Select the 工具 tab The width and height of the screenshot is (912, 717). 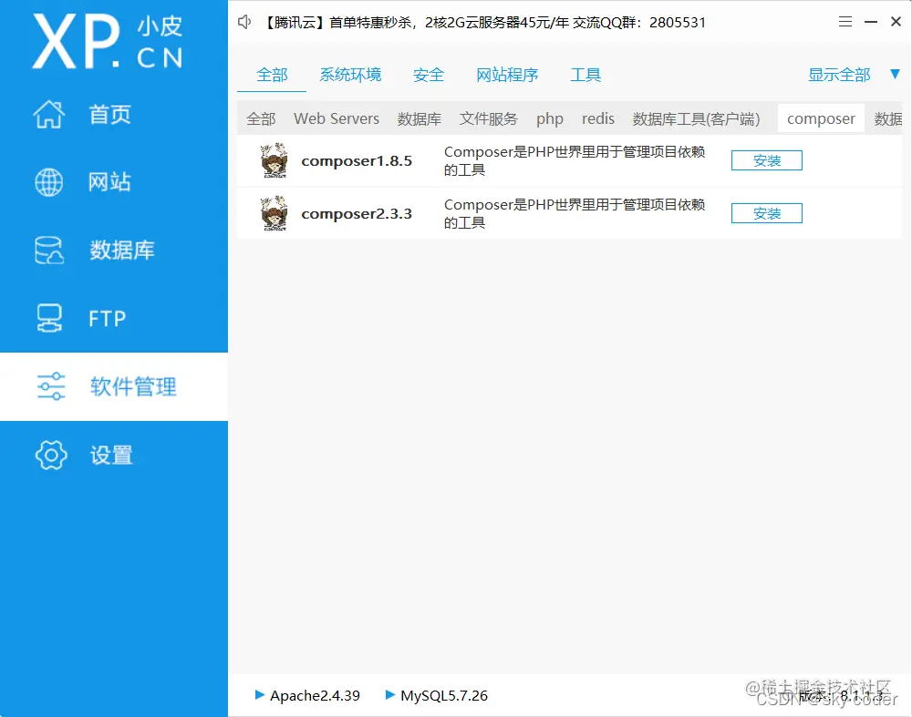tap(586, 74)
